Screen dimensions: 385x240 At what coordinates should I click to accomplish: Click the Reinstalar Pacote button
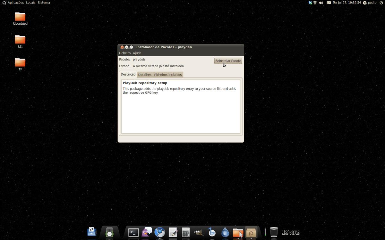tap(228, 61)
